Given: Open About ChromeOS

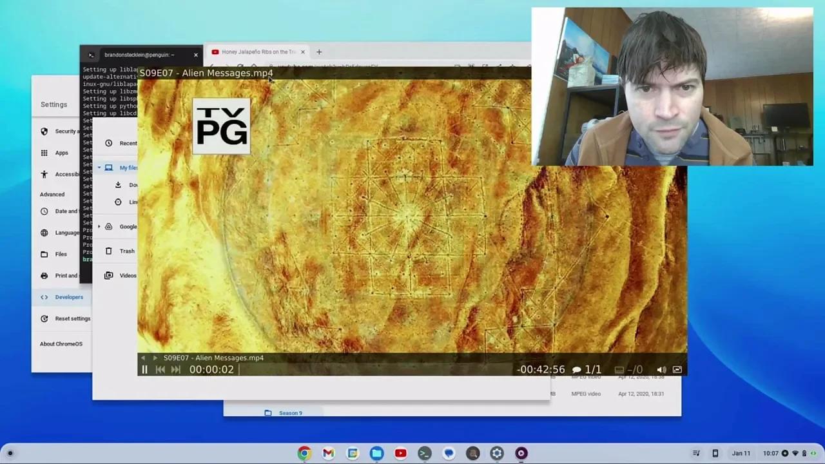Looking at the screenshot, I should click(x=61, y=343).
